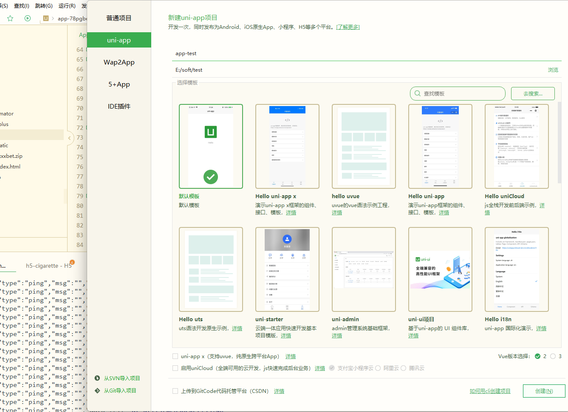Enable the 启用uniCloud checkbox
Image resolution: width=568 pixels, height=412 pixels.
pyautogui.click(x=175, y=368)
